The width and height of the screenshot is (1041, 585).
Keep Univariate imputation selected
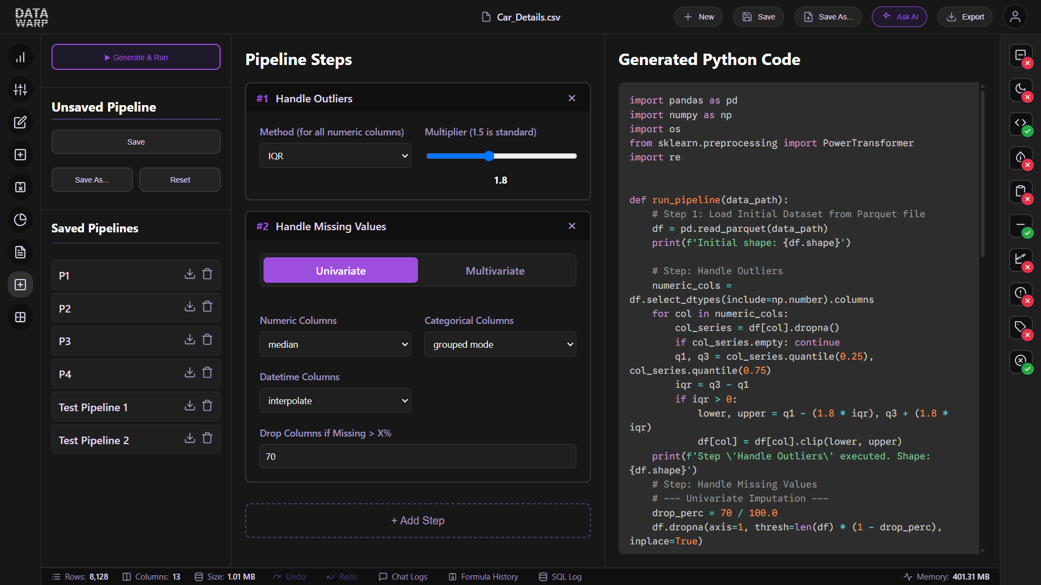pos(340,270)
